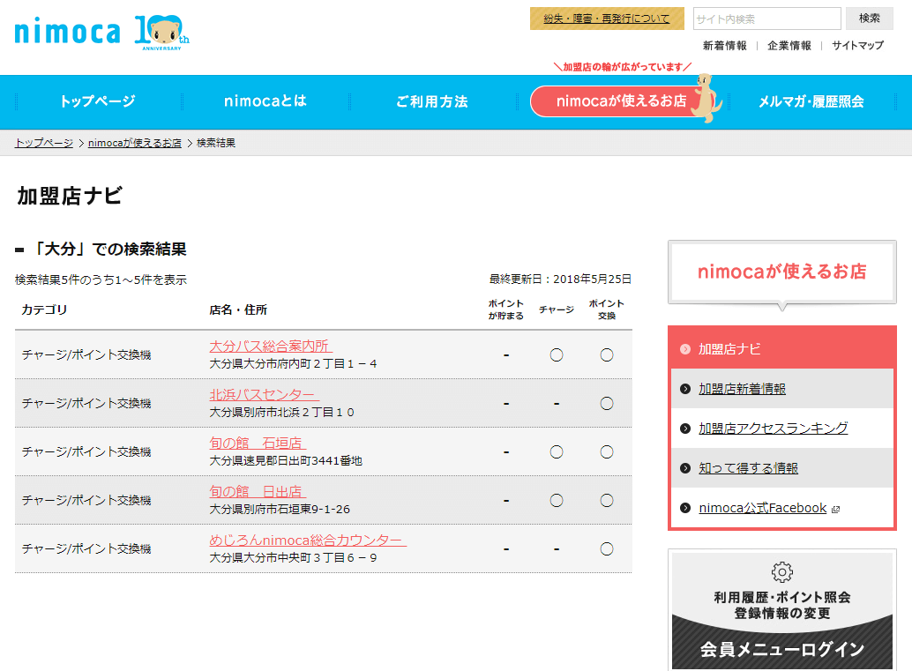Click external link icon beside nimoca公式Facebook
The width and height of the screenshot is (912, 671).
coord(836,509)
